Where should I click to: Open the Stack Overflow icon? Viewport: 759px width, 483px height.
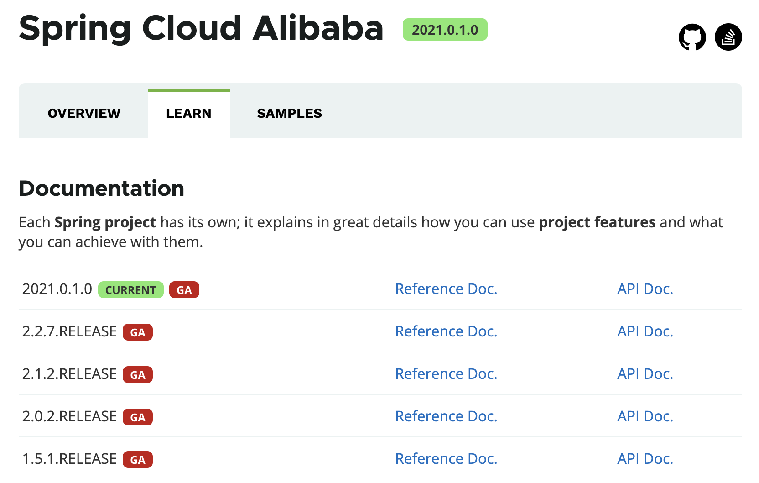coord(728,37)
